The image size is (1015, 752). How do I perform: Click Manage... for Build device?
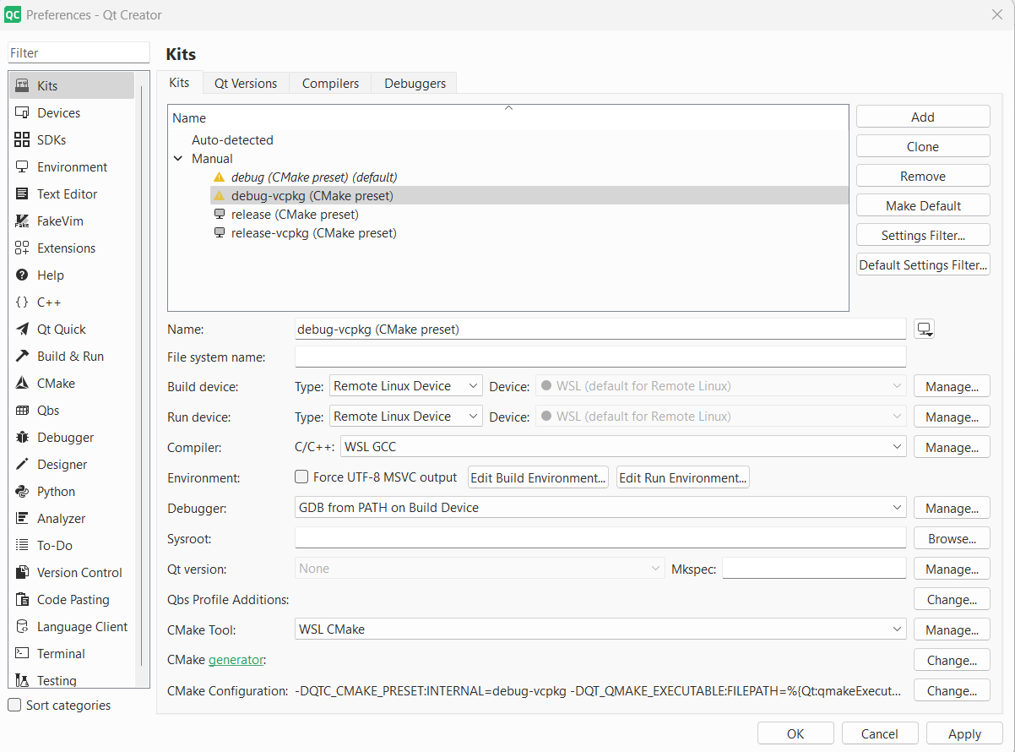point(952,386)
